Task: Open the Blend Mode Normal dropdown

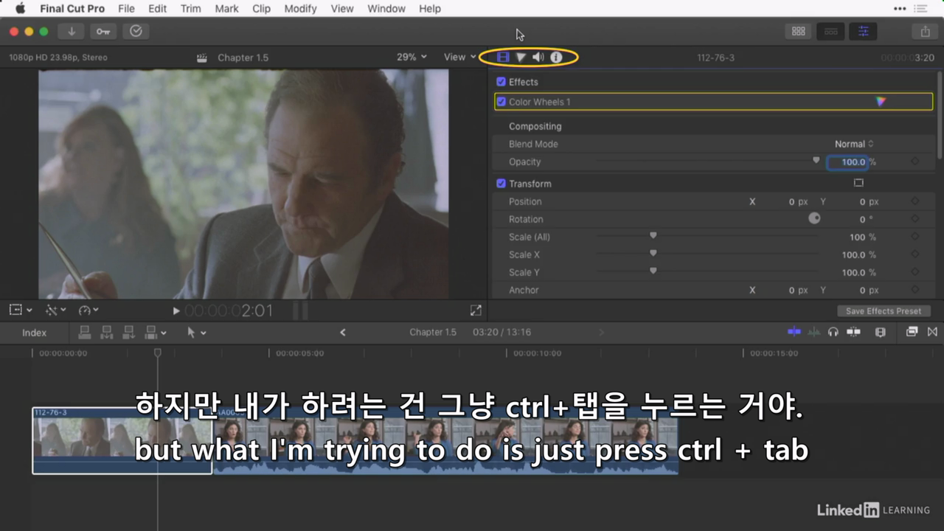Action: [854, 144]
